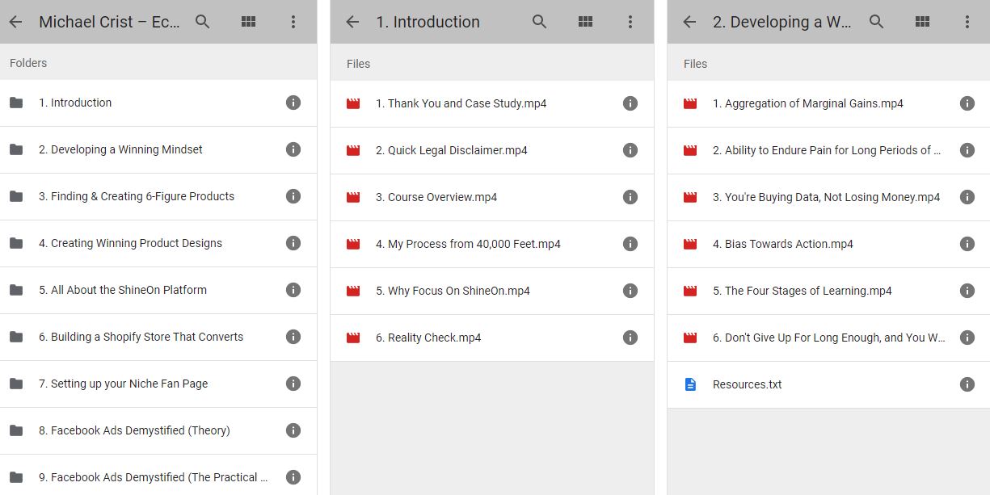Switch to grid view in 1. Introduction panel

point(586,22)
